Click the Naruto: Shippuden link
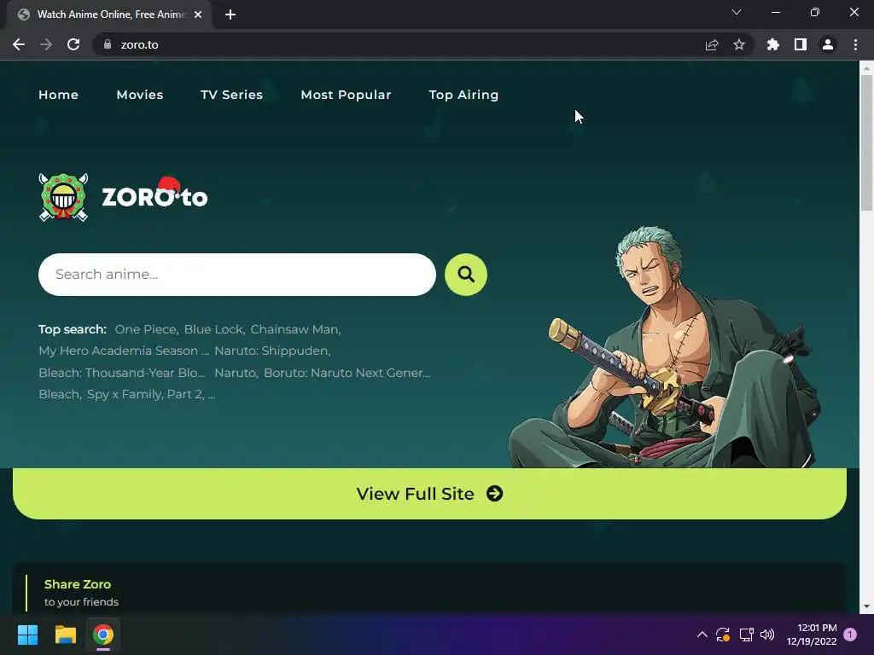Viewport: 874px width, 655px height. pyautogui.click(x=271, y=351)
